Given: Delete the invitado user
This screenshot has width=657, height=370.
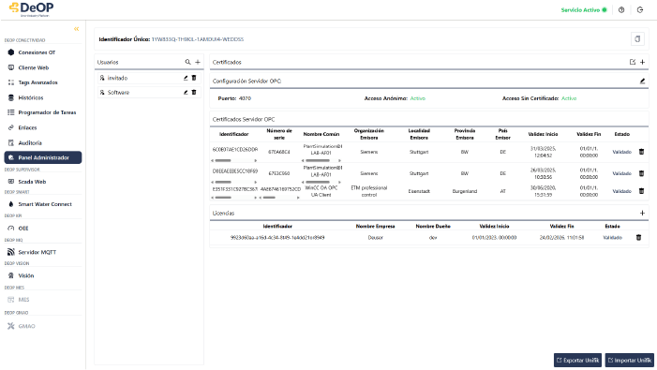Looking at the screenshot, I should coord(194,78).
